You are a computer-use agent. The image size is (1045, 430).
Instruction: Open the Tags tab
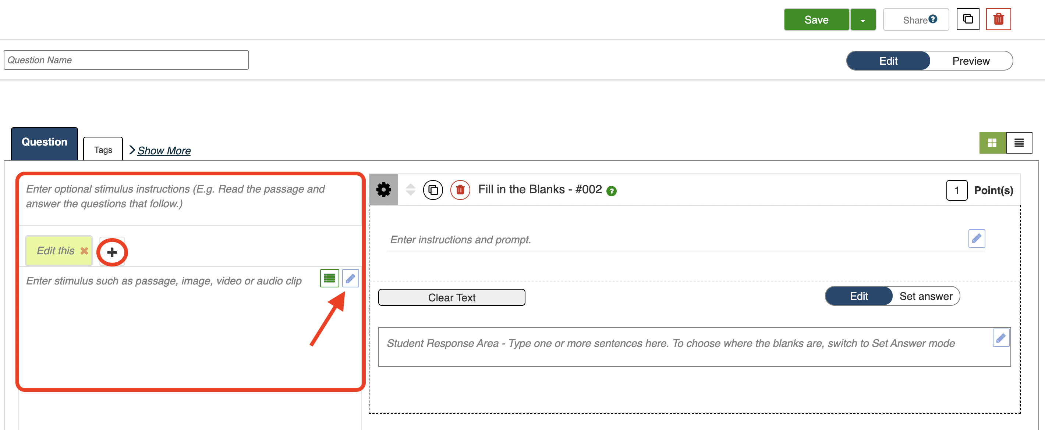pos(103,150)
